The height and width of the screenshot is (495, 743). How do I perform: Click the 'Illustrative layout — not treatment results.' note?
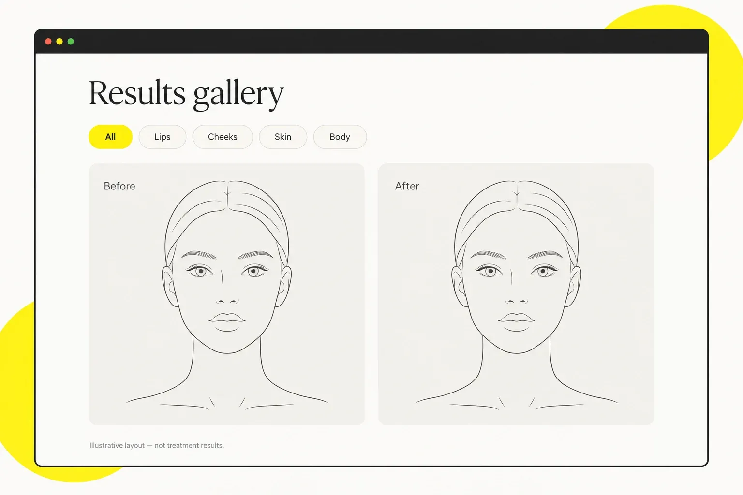(157, 445)
